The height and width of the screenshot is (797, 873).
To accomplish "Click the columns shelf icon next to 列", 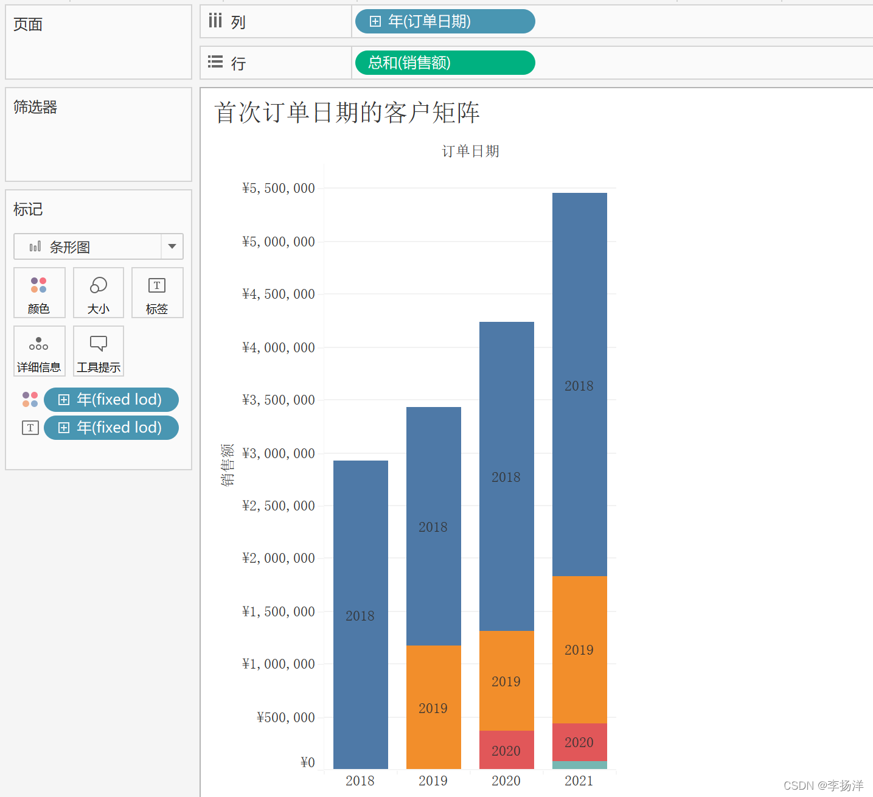I will (x=215, y=21).
